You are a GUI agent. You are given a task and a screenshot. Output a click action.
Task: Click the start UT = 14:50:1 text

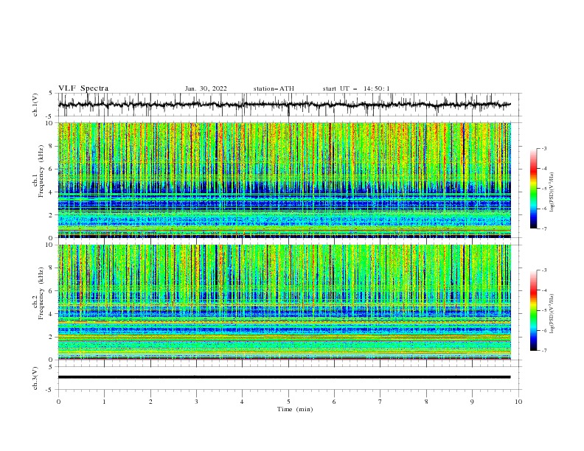(x=356, y=88)
